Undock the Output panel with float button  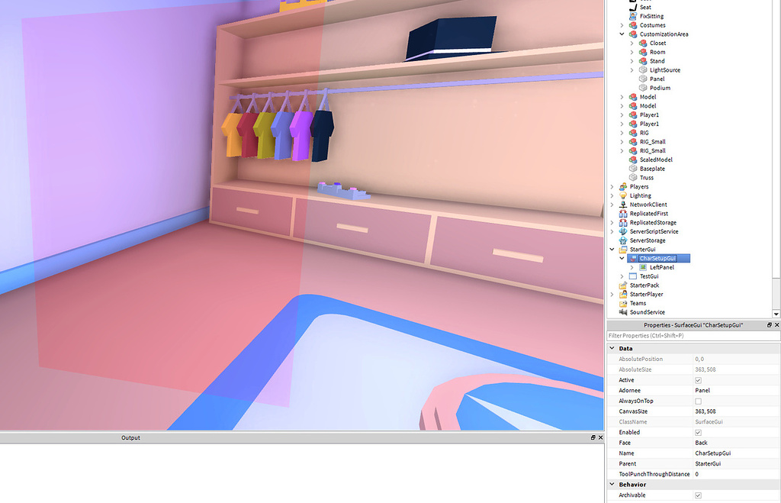pos(593,437)
